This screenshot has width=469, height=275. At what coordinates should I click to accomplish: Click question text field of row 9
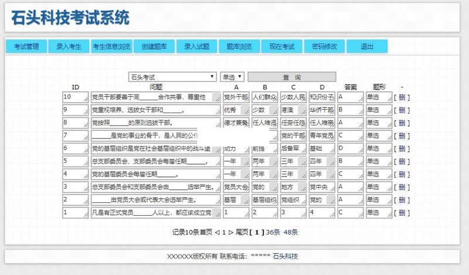click(x=155, y=110)
